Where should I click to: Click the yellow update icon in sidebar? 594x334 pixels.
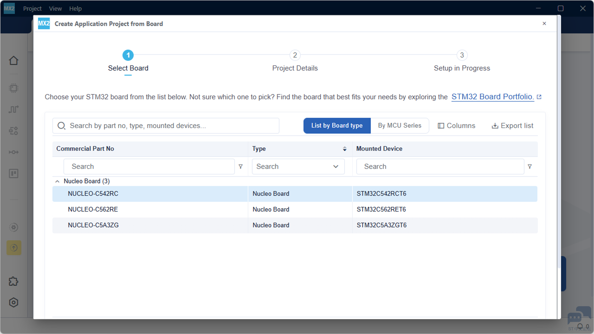(14, 248)
